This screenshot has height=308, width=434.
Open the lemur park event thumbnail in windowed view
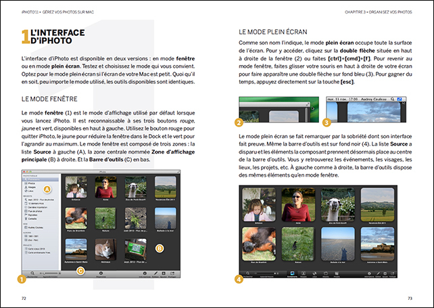(x=76, y=219)
